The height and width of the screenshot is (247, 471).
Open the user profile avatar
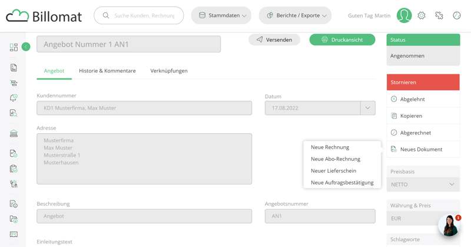pyautogui.click(x=404, y=16)
